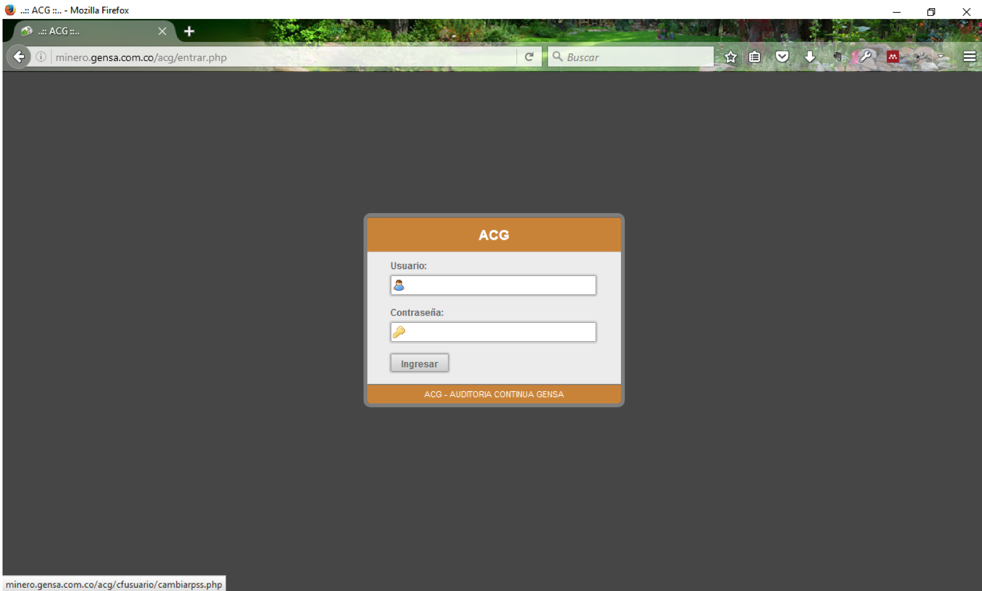Open a new tab with plus button
The width and height of the screenshot is (982, 591).
point(189,31)
